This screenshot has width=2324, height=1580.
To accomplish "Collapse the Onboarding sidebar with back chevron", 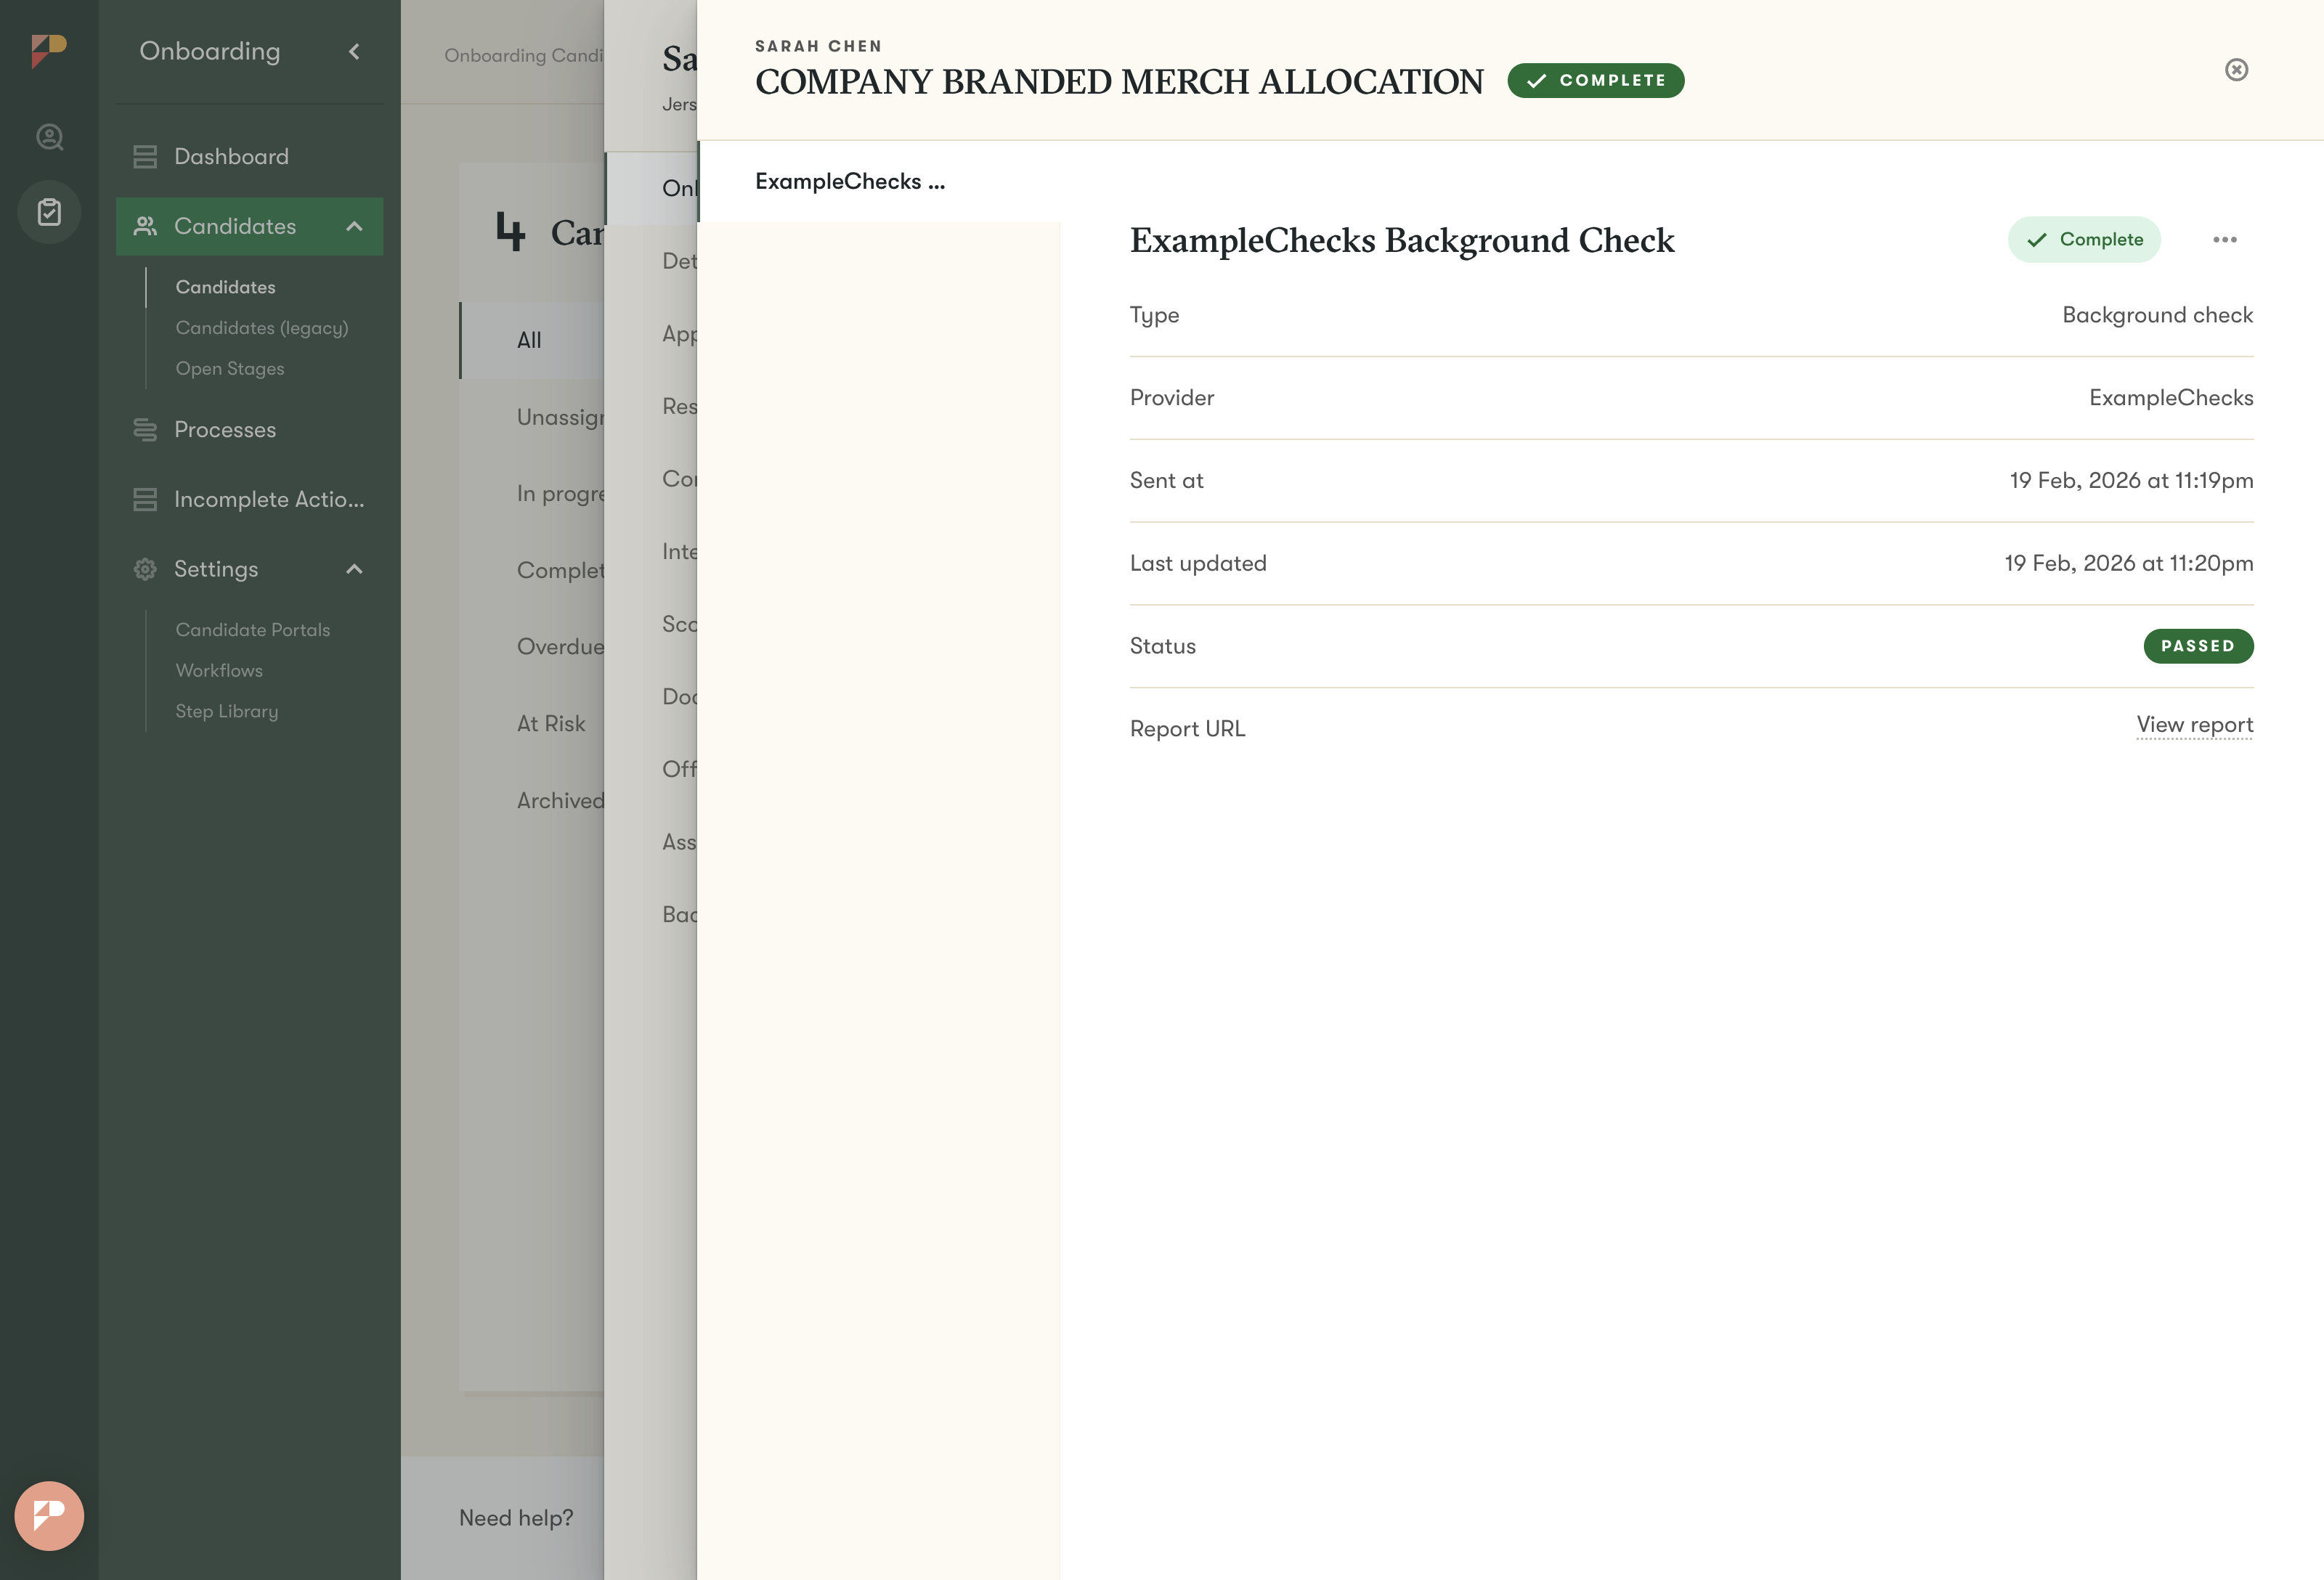I will 354,51.
